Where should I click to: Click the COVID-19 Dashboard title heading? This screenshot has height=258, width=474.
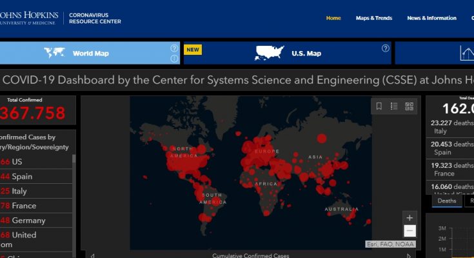[238, 80]
